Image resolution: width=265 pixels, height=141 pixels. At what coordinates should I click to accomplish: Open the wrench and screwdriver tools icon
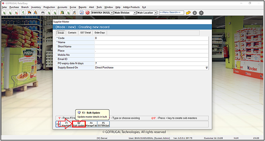(74, 13)
